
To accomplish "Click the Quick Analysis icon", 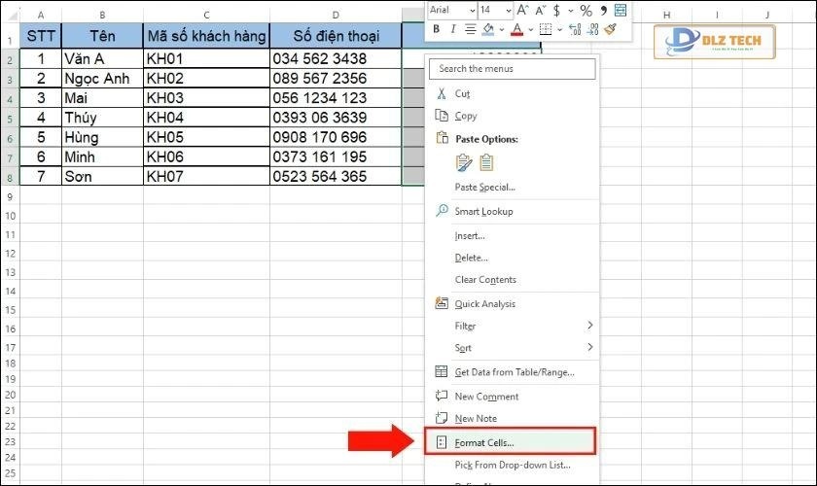I will [442, 302].
